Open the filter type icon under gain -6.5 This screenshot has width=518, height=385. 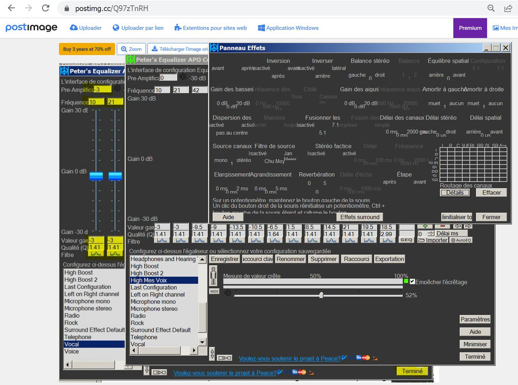tap(275, 241)
